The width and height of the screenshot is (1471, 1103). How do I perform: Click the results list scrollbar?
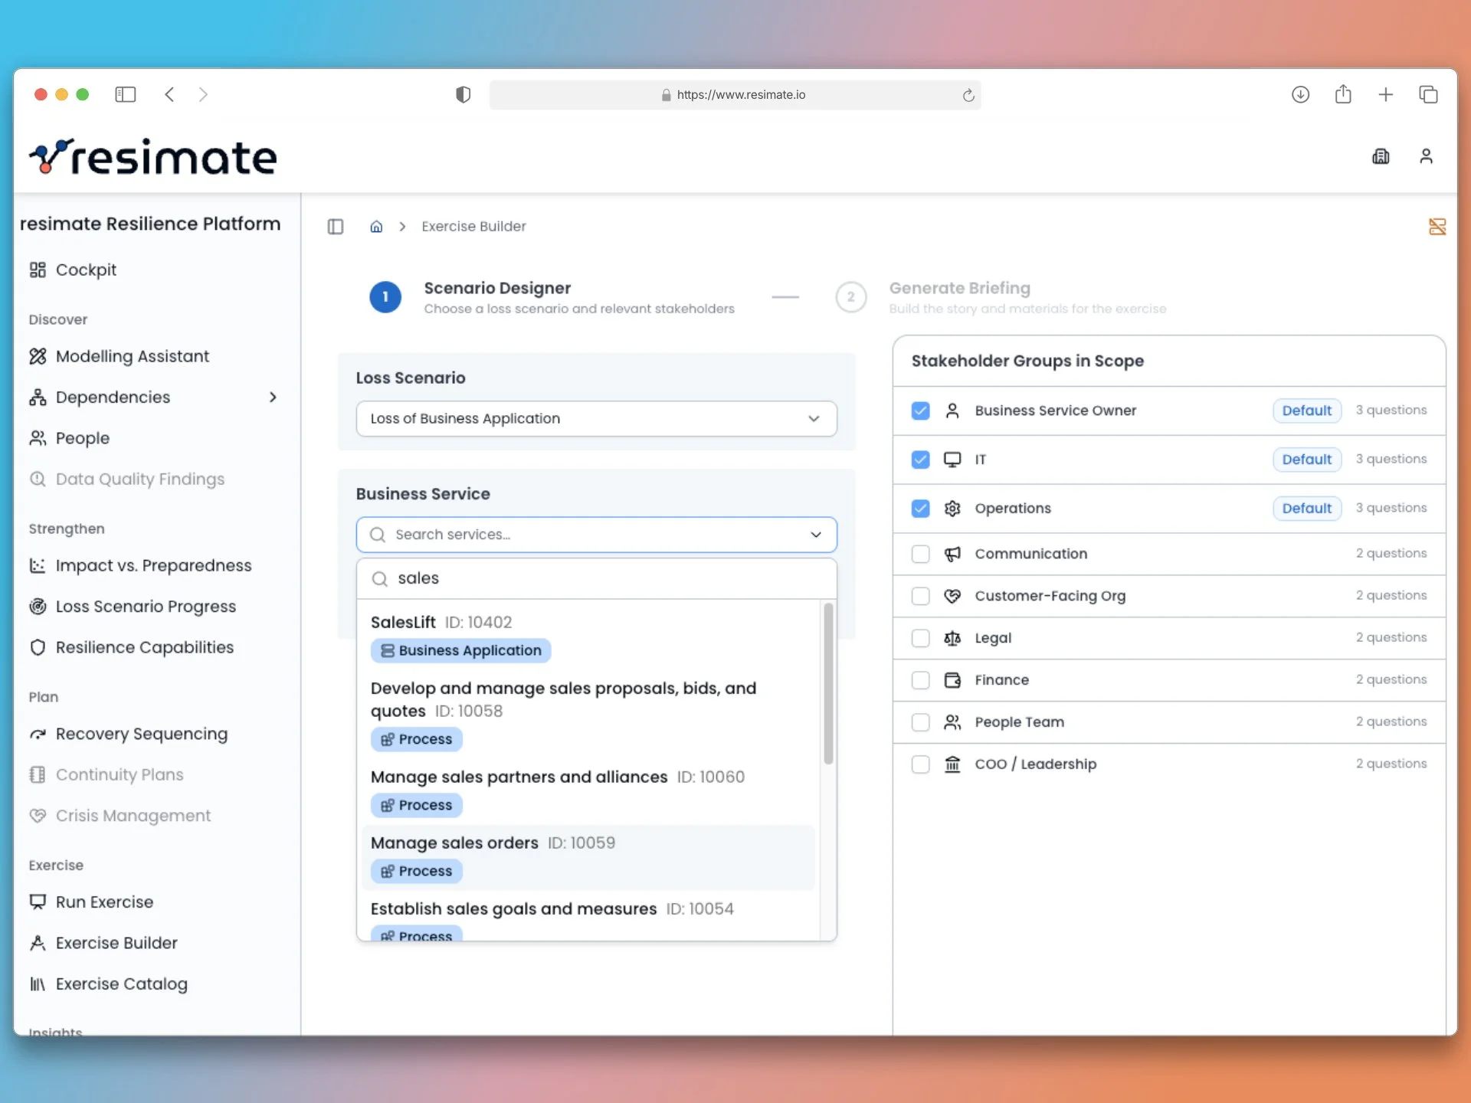pos(827,683)
